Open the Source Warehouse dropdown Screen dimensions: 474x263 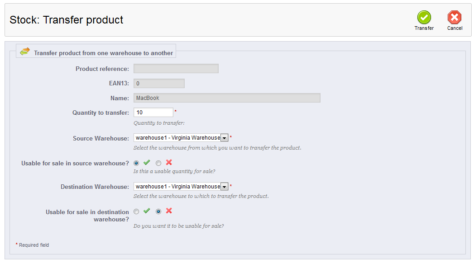point(181,138)
